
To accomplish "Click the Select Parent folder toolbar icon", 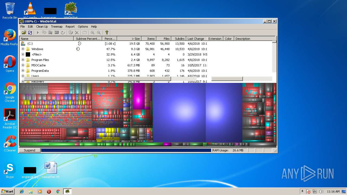I will click(x=85, y=32).
